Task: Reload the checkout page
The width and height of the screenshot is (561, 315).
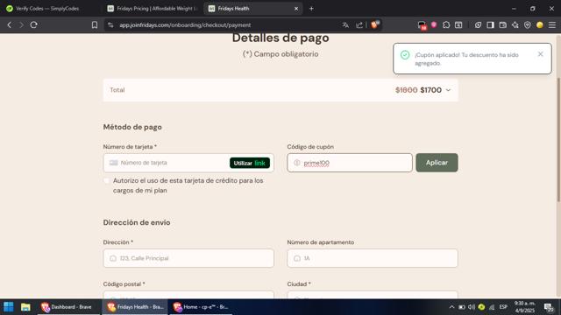Action: click(34, 25)
